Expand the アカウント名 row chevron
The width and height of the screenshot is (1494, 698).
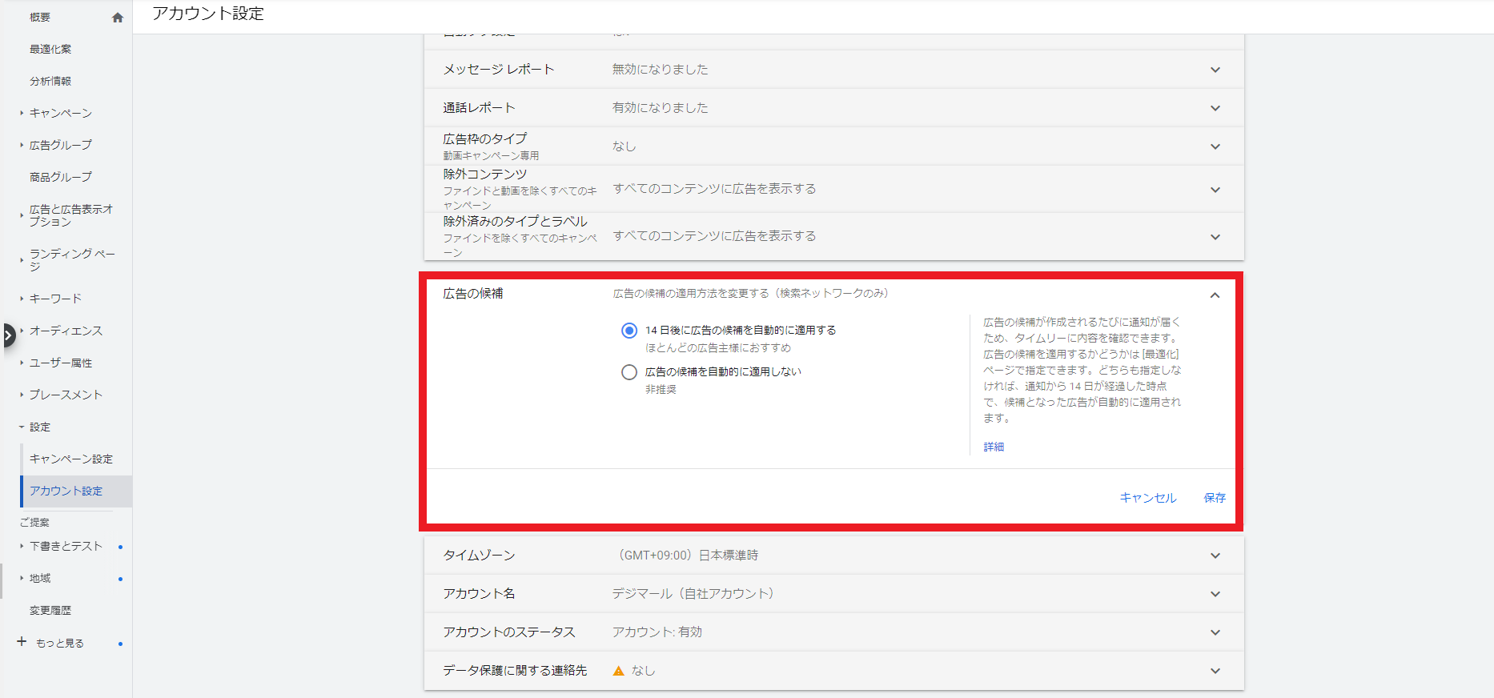click(x=1215, y=594)
